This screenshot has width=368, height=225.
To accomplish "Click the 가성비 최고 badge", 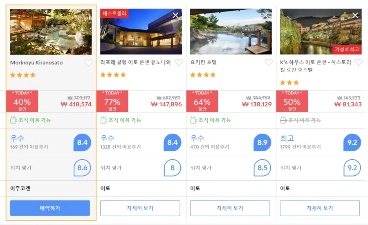I will [347, 49].
